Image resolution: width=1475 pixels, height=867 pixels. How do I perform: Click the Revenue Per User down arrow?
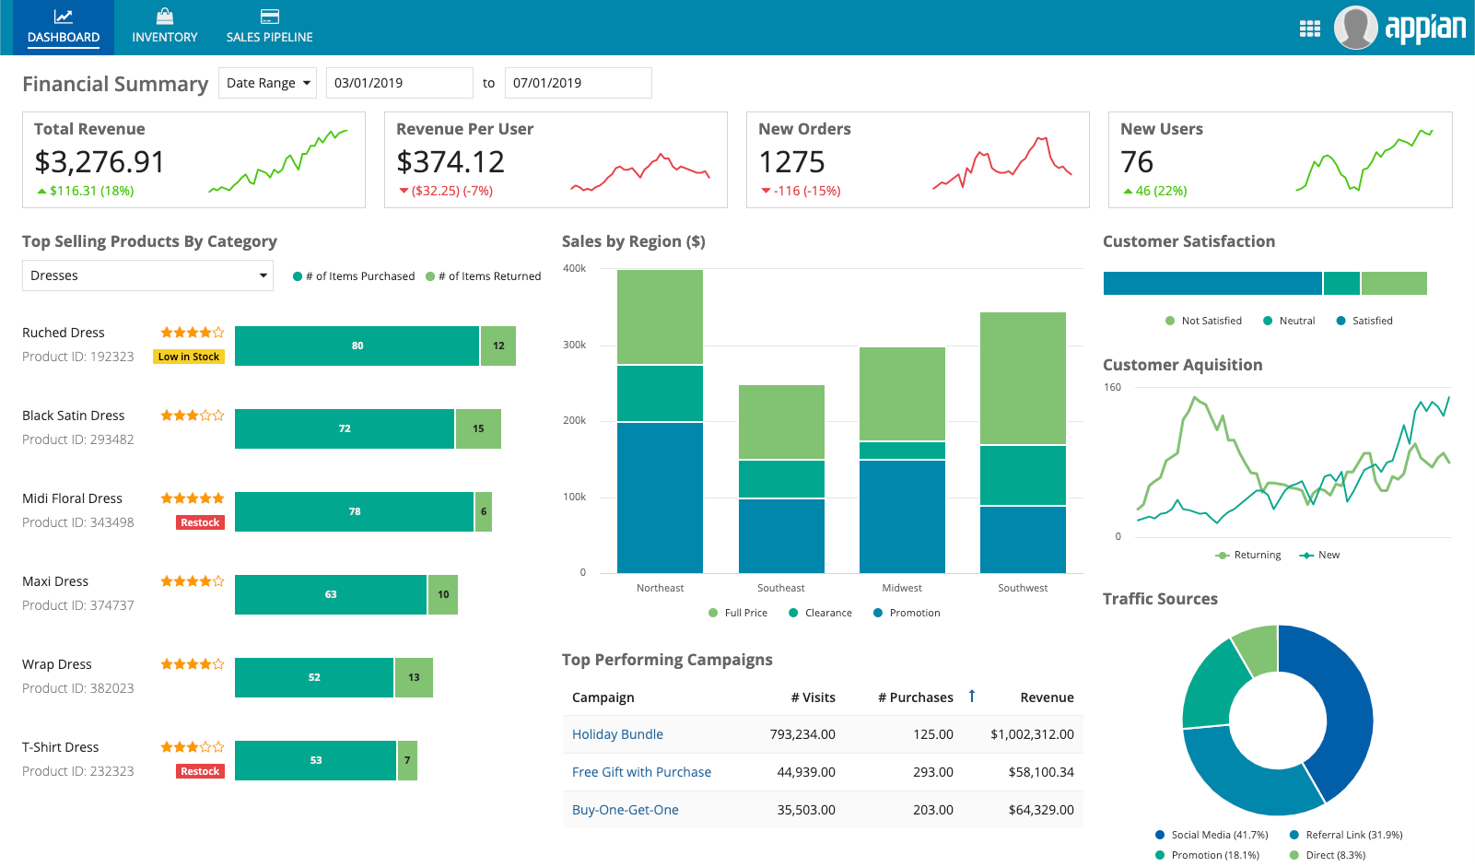(403, 192)
